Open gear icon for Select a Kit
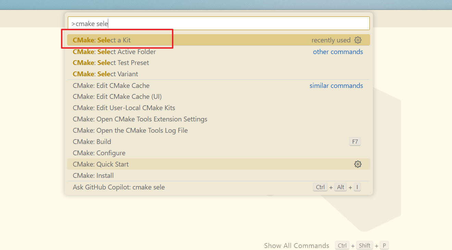Image resolution: width=452 pixels, height=250 pixels. (x=358, y=40)
